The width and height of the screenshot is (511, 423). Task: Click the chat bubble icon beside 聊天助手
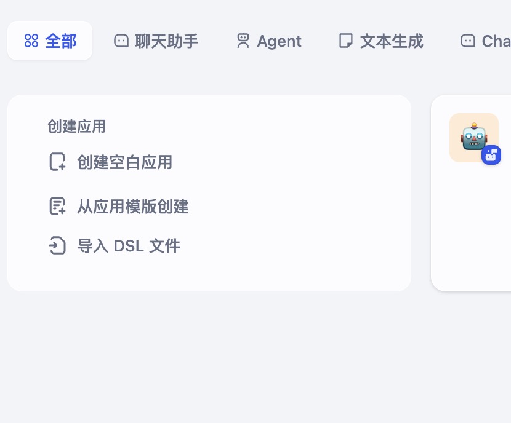point(121,41)
